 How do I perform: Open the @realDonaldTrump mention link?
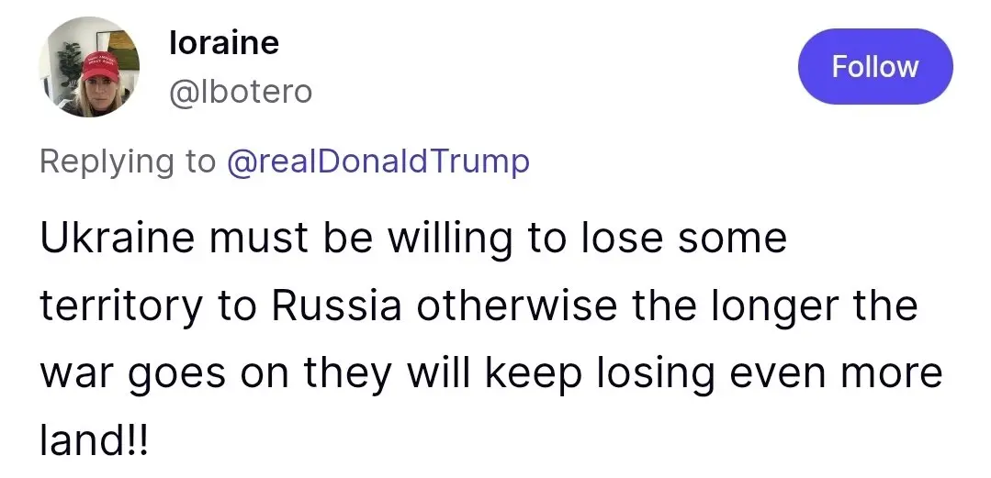(377, 161)
